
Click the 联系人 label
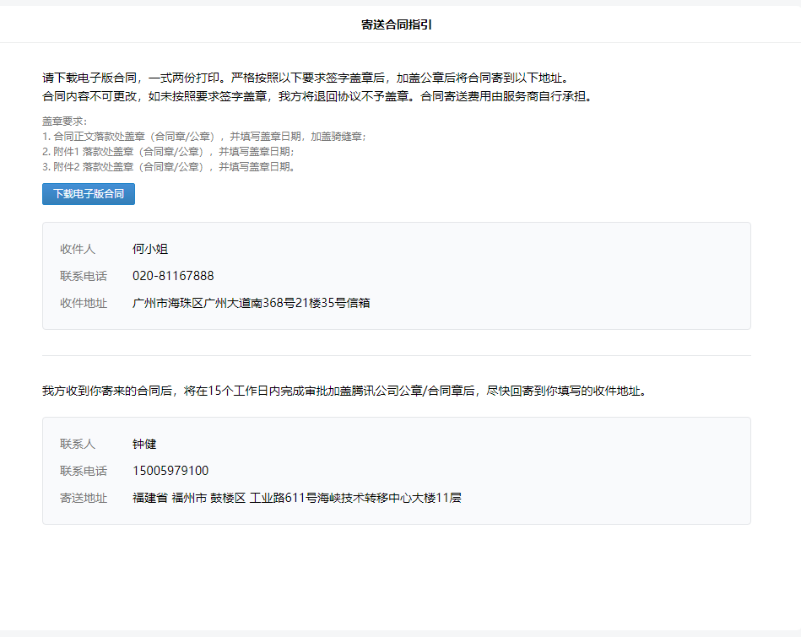pyautogui.click(x=78, y=444)
